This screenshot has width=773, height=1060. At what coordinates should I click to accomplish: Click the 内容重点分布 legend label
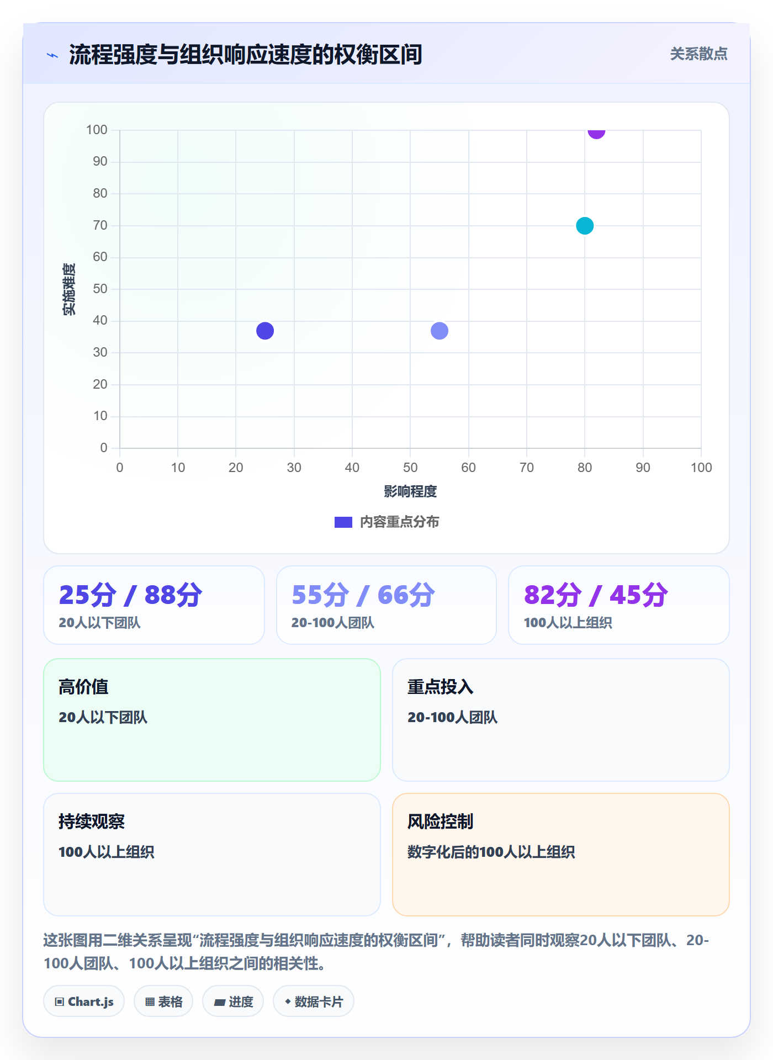point(399,522)
